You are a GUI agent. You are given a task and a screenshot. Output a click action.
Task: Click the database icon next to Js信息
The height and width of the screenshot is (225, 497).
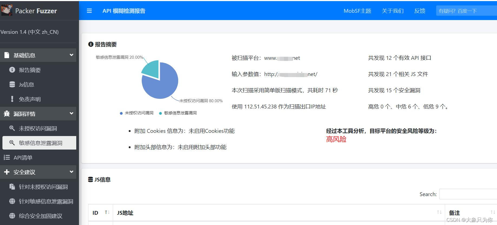click(x=12, y=84)
